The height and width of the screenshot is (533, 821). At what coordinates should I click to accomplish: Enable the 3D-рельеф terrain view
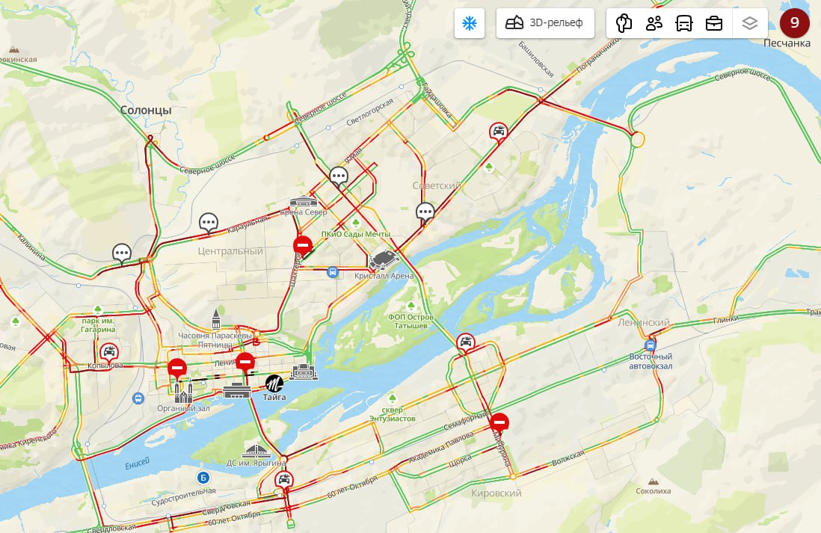click(x=544, y=23)
